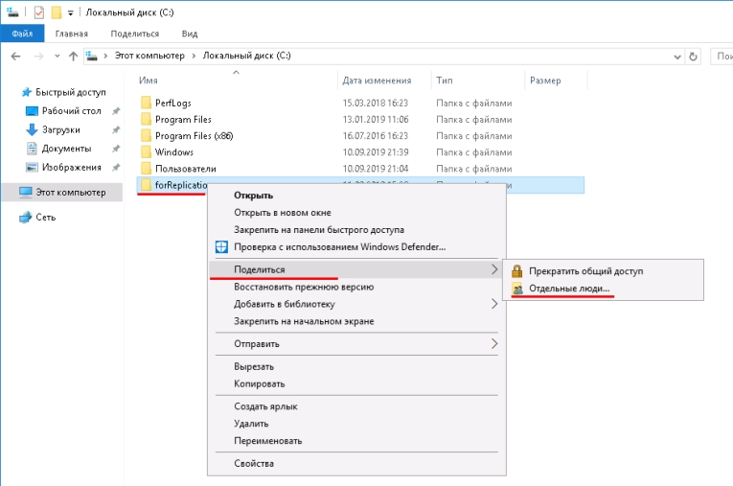Open the Program Files folder icon
Image resolution: width=733 pixels, height=486 pixels.
pos(146,120)
